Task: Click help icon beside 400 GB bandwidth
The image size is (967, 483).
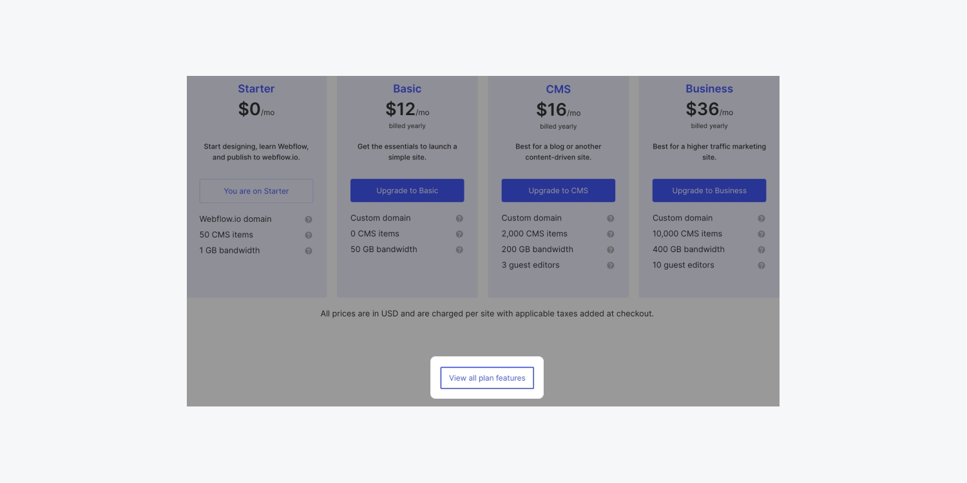Action: pos(761,250)
